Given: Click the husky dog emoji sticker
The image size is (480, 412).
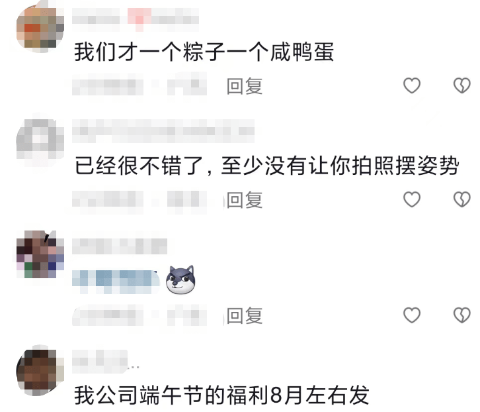Looking at the screenshot, I should (x=180, y=280).
